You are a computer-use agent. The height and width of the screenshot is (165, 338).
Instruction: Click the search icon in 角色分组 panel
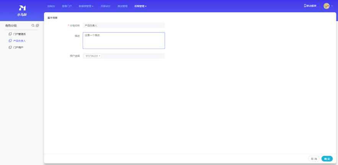[x=33, y=26]
